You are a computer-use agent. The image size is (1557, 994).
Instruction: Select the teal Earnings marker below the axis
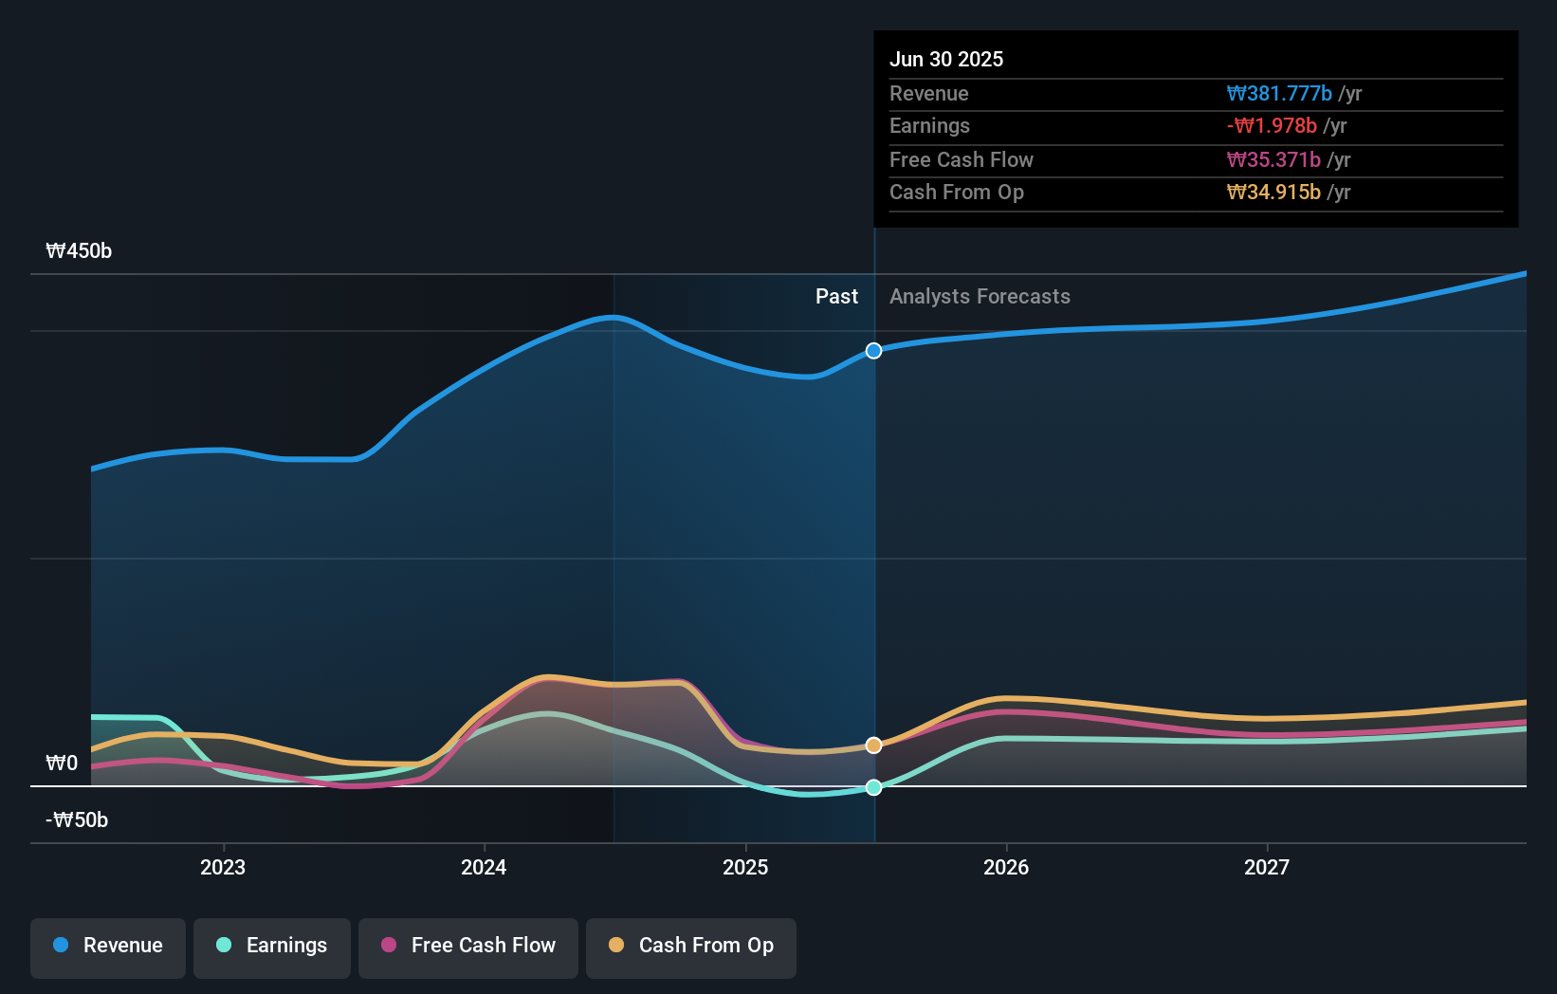pyautogui.click(x=873, y=786)
